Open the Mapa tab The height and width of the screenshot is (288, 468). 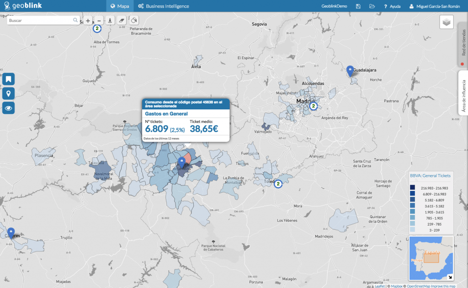120,6
